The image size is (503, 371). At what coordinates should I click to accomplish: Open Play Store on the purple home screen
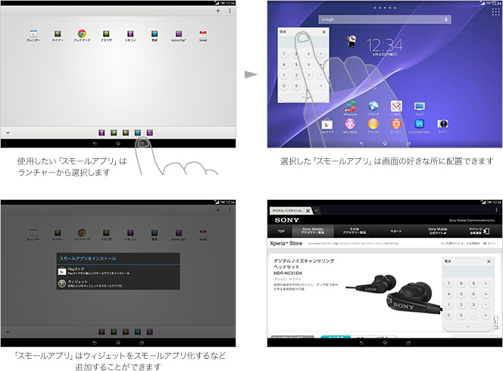point(326,123)
